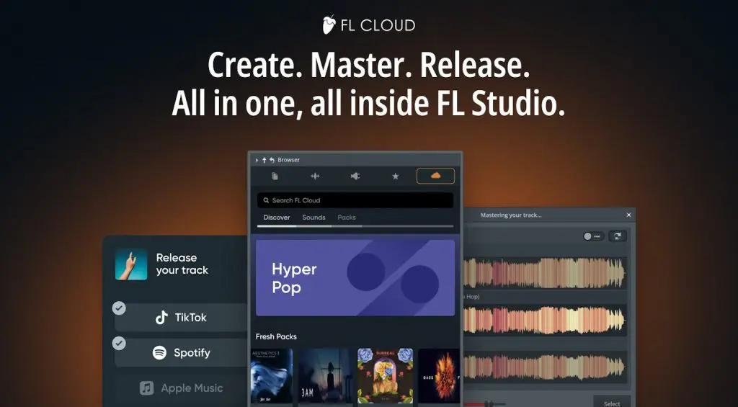Click the Search FL Cloud field
Image resolution: width=738 pixels, height=407 pixels.
click(x=355, y=200)
